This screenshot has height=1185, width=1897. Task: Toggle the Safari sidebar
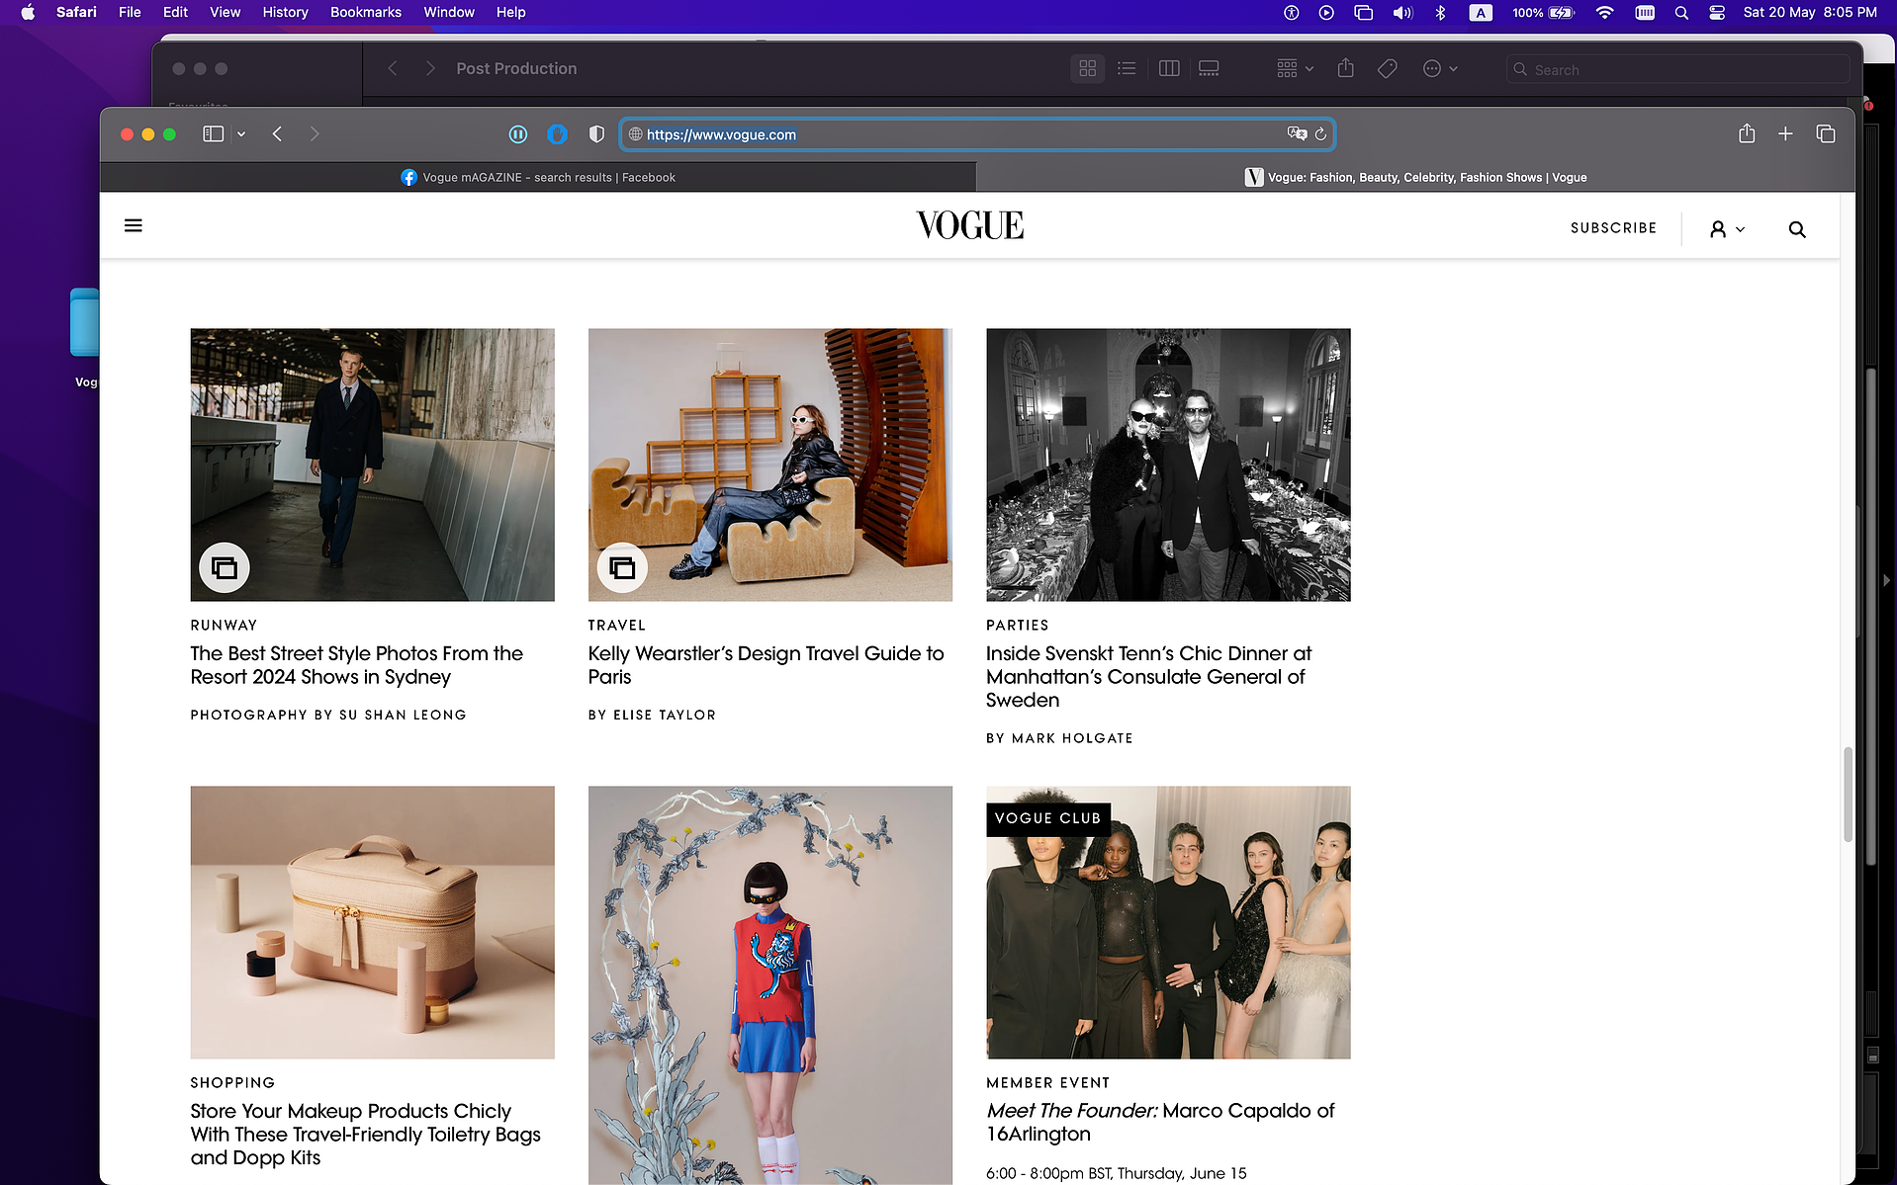pos(213,134)
